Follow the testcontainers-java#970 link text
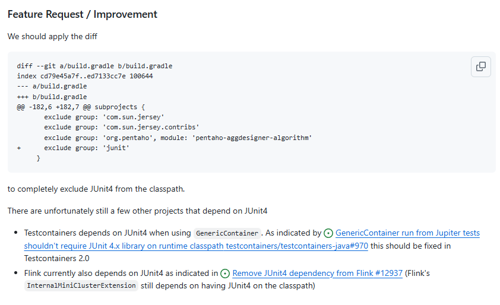Screen dimensions: 500x305 click(297, 246)
